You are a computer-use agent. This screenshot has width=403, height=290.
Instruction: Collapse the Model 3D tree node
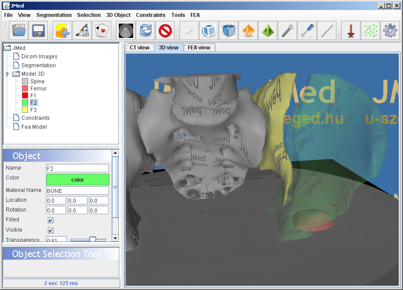pyautogui.click(x=8, y=74)
